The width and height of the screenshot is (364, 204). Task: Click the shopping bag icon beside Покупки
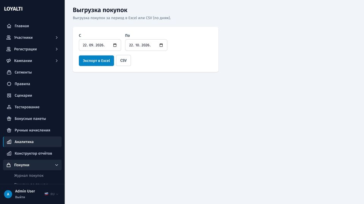pyautogui.click(x=9, y=165)
